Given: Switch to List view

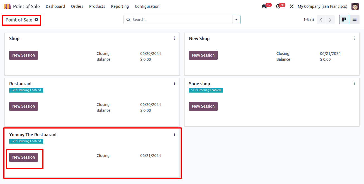Looking at the screenshot, I should coord(355,20).
